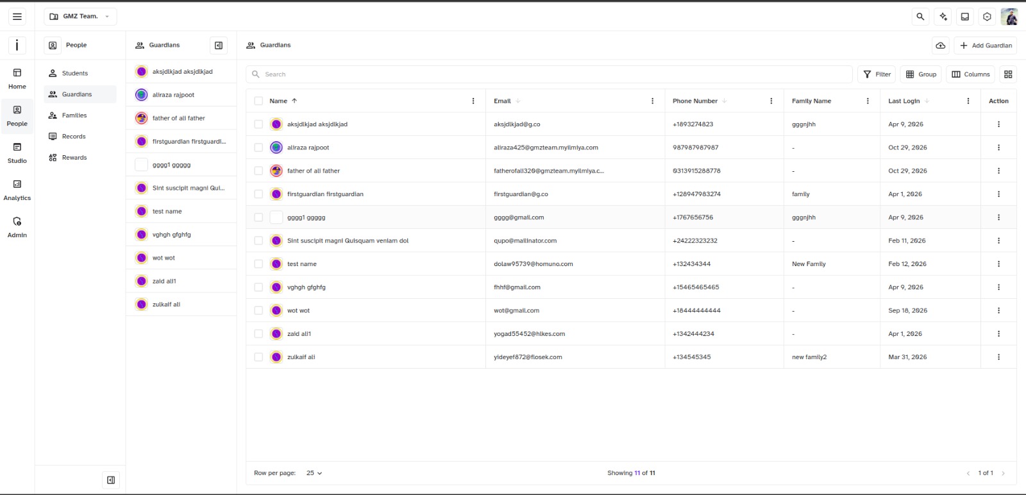This screenshot has width=1026, height=495.
Task: Switch to grid view layout icon
Action: 1008,74
